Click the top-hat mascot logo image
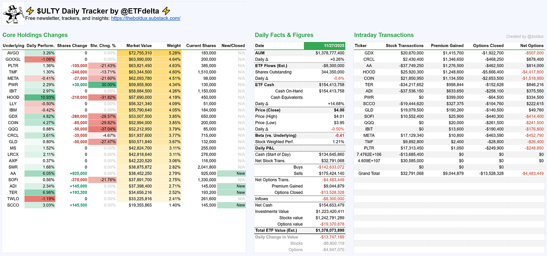547x256 pixels. [x=13, y=13]
